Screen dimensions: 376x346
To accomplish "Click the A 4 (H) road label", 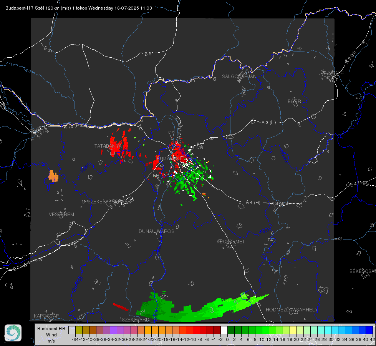I will 253,203.
